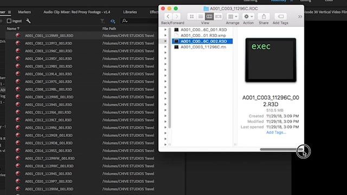Switch Finder to column view
The height and width of the screenshot is (195, 347).
209,16
